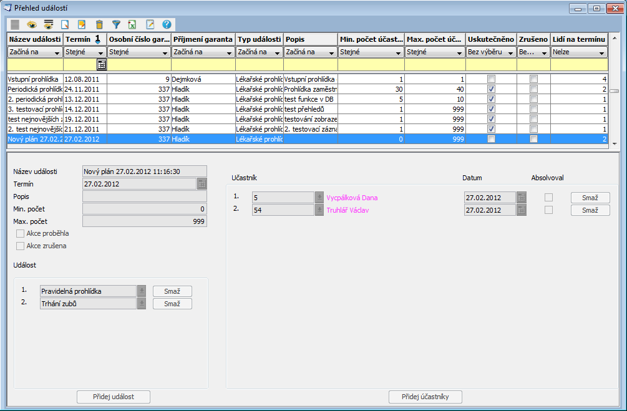The width and height of the screenshot is (627, 411).
Task: Click the Excel export icon
Action: point(132,25)
